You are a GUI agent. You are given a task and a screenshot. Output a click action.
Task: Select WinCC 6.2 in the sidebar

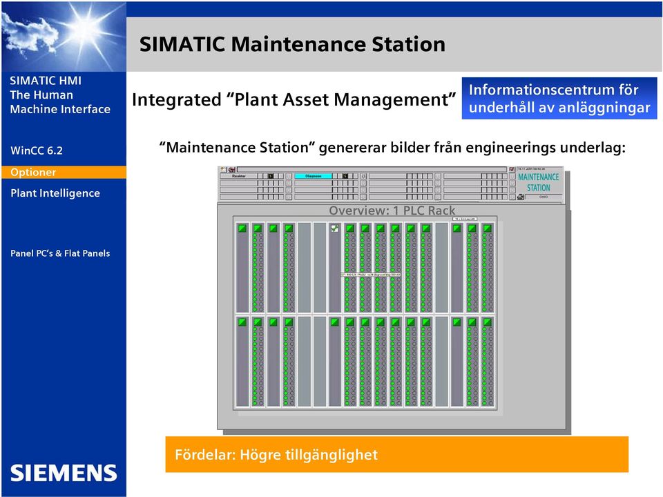pos(37,150)
